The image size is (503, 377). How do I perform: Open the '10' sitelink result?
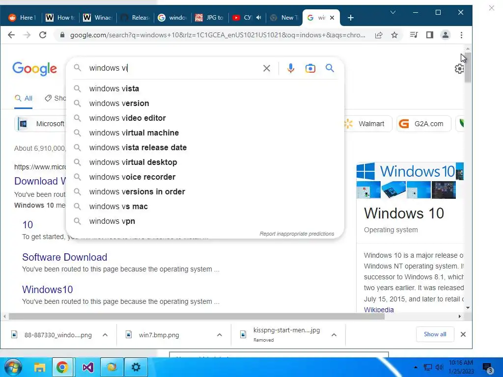[x=28, y=225]
